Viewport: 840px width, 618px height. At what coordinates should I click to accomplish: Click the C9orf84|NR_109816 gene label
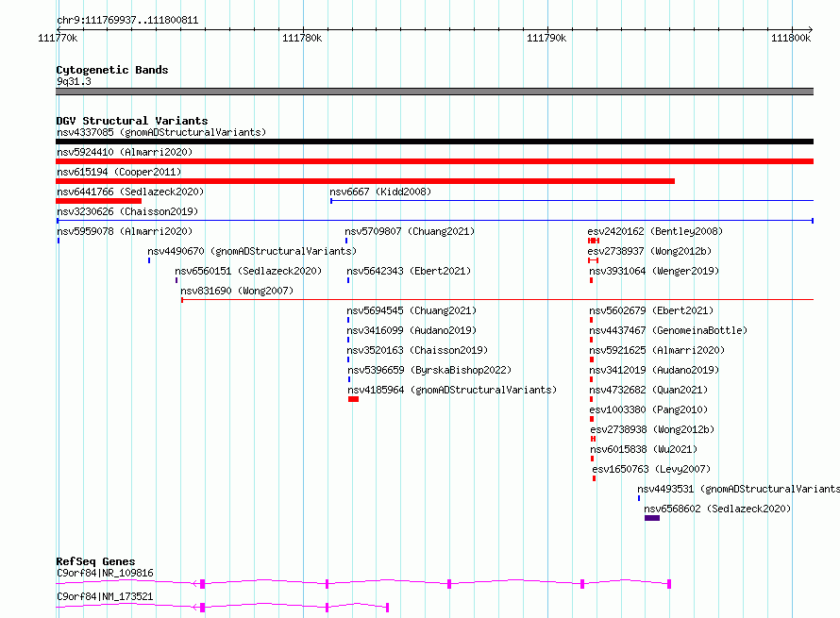point(105,573)
